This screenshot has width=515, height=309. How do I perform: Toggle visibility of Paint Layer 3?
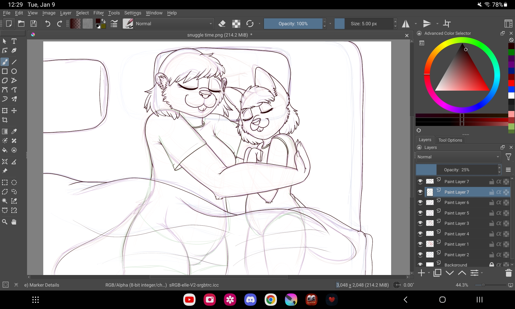point(420,223)
